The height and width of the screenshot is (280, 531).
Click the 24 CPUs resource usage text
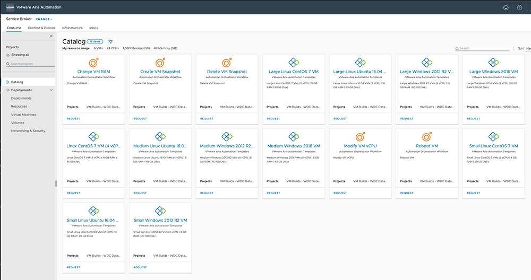(113, 48)
